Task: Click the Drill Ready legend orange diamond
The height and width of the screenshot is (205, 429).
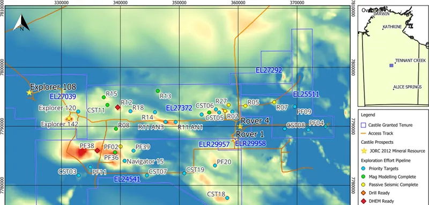Action: pyautogui.click(x=364, y=193)
